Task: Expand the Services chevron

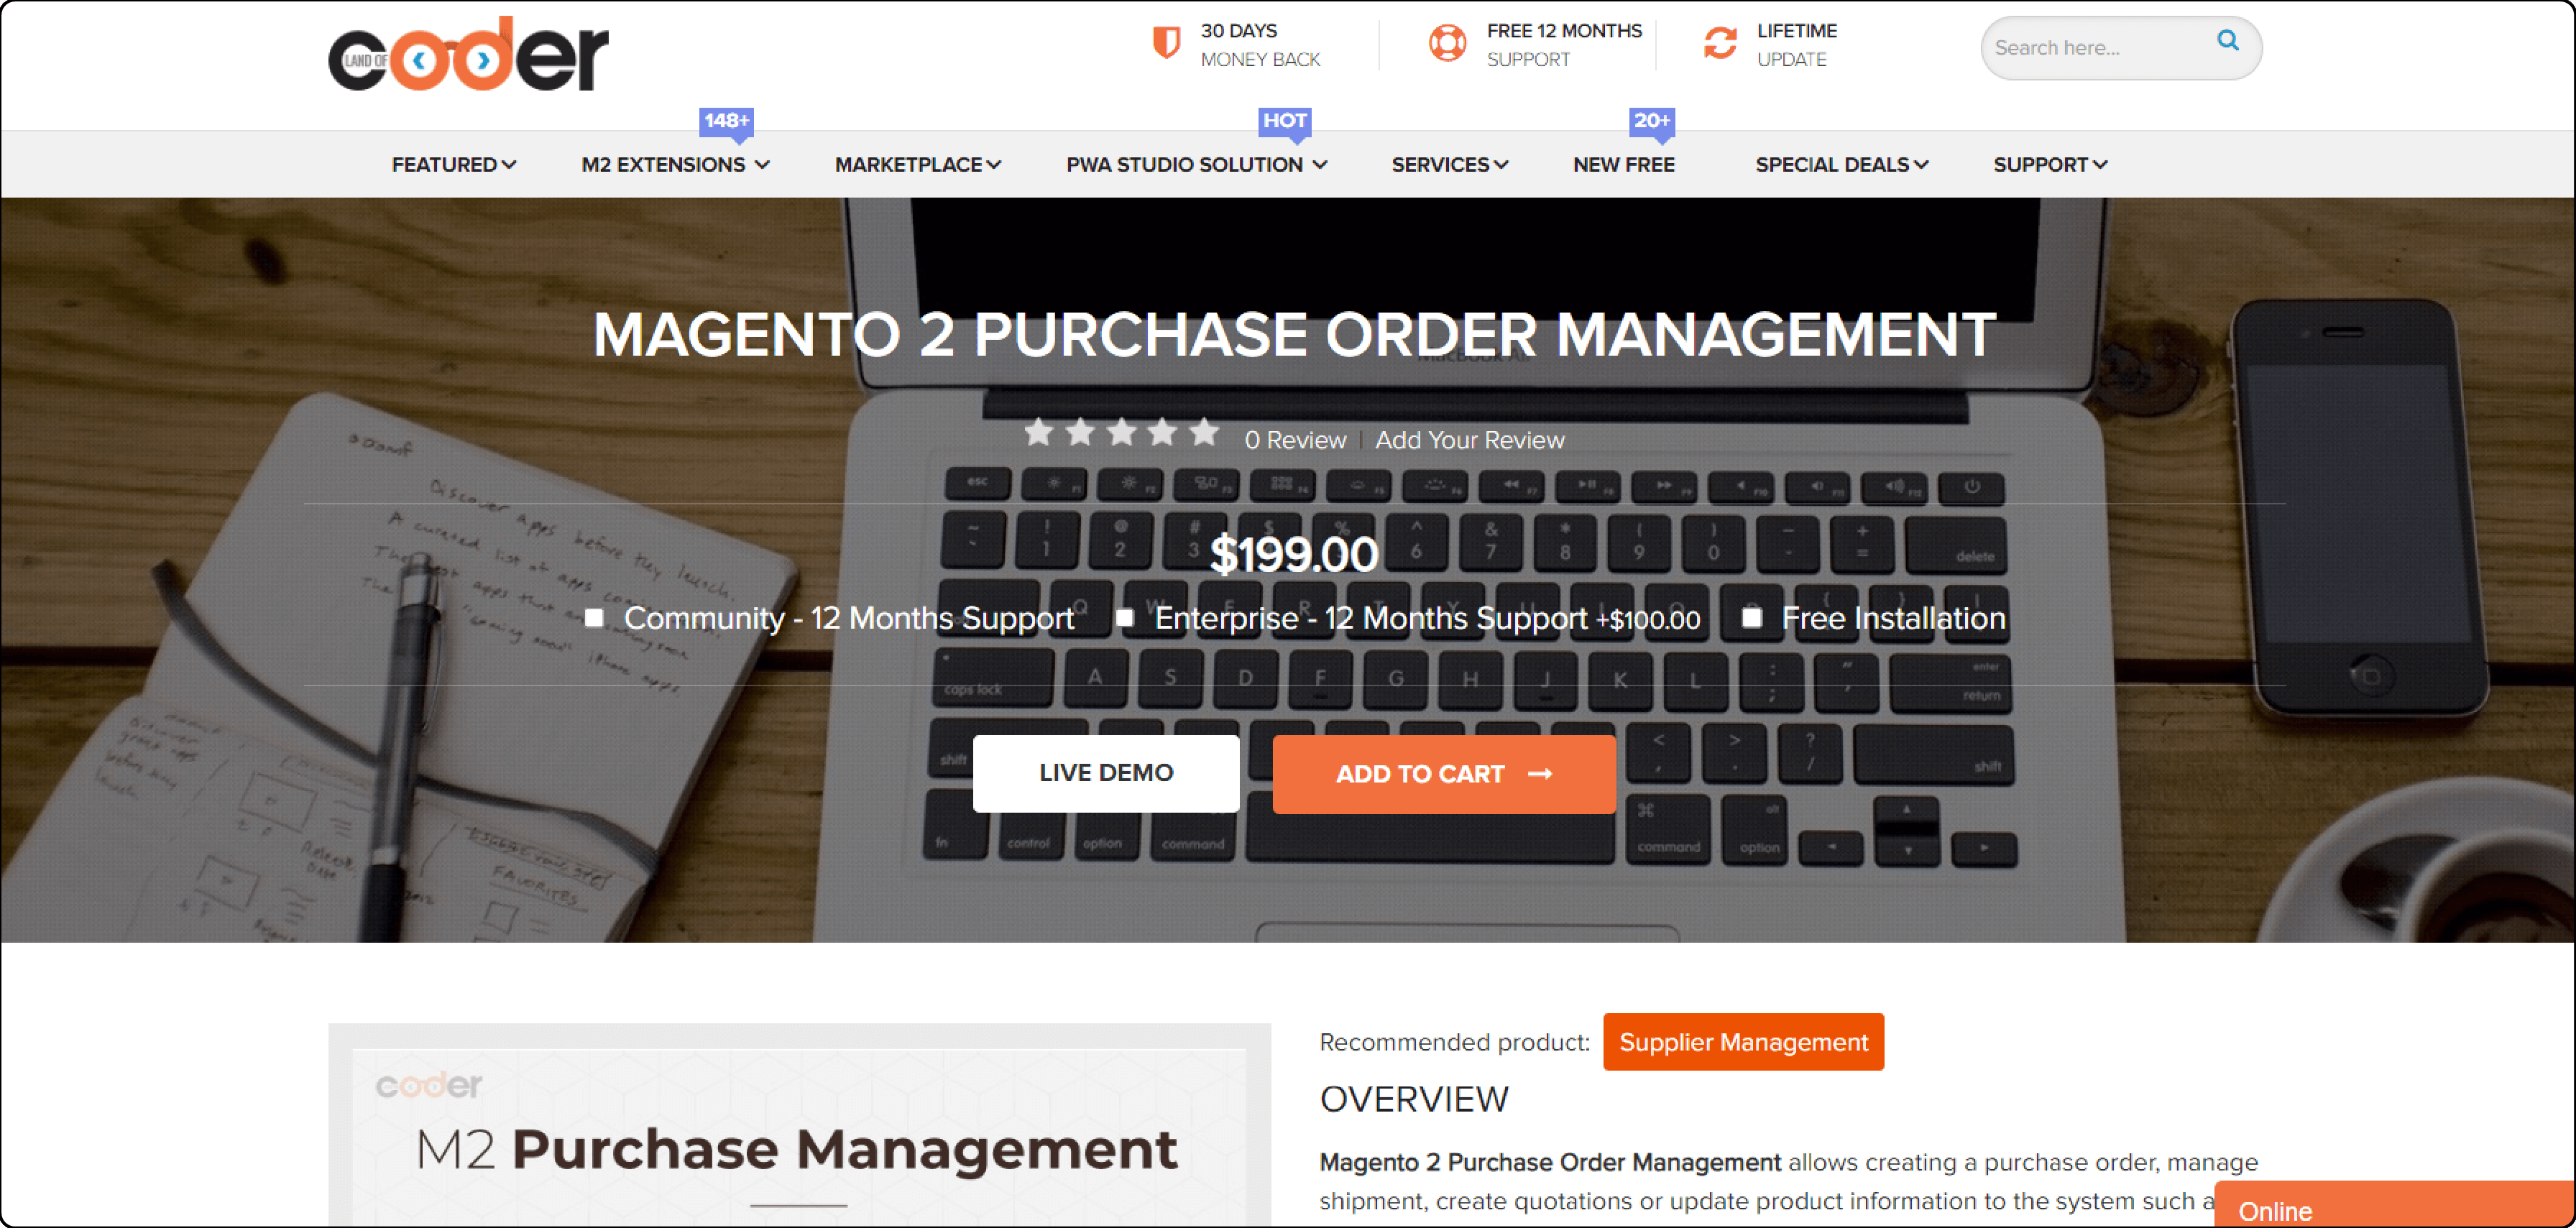Action: pos(1501,165)
